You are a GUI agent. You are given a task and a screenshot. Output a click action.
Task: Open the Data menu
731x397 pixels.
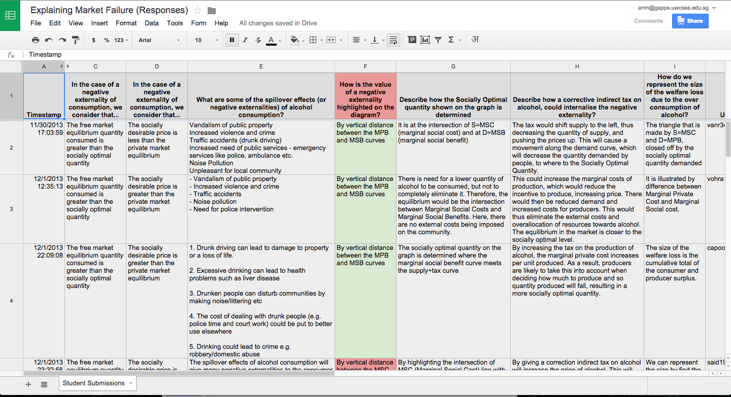pos(151,23)
